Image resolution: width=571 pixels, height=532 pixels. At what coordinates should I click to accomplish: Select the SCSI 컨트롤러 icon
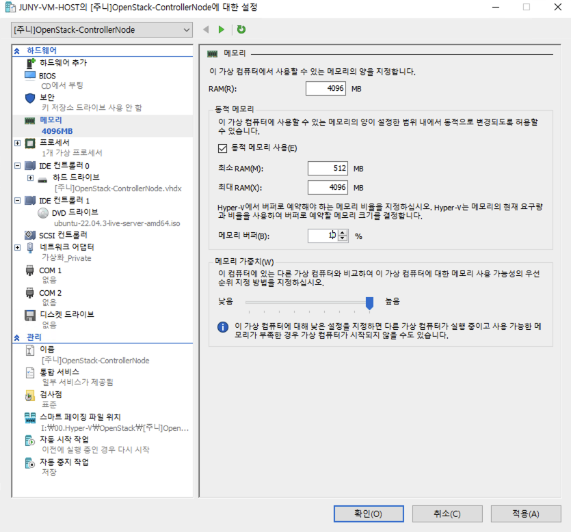click(x=30, y=236)
